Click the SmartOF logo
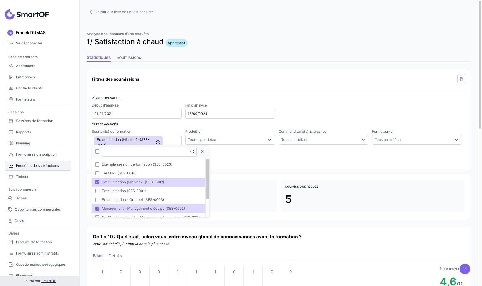Screen dimensions: 482x286 (x=27, y=14)
